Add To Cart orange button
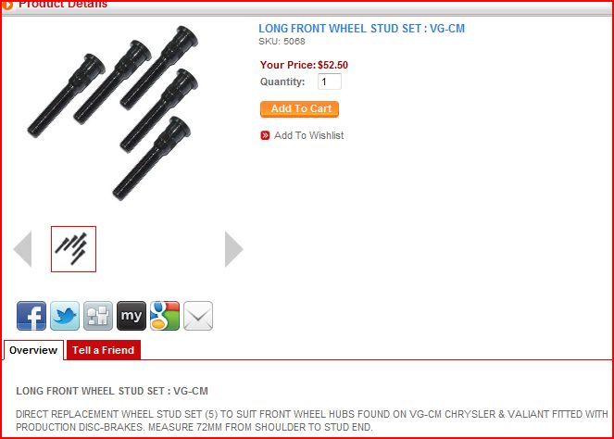The image size is (614, 439). 299,109
